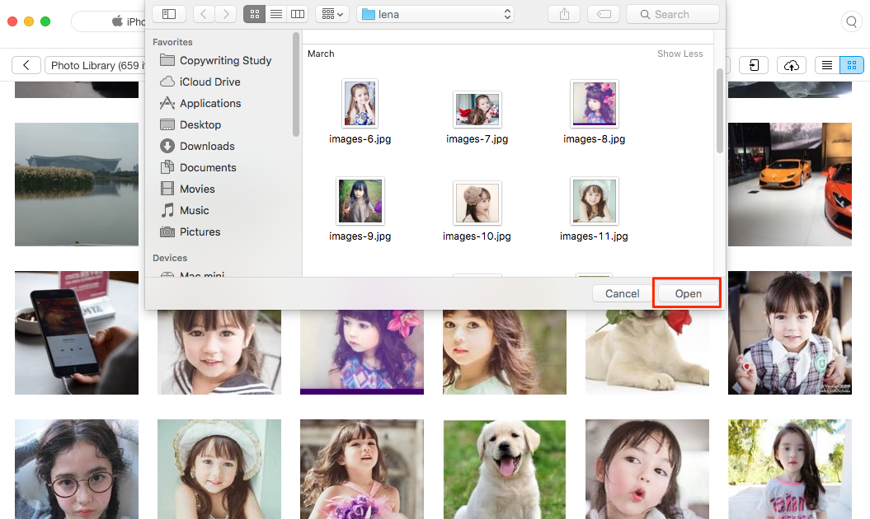The image size is (870, 519).
Task: Select the orange sports car photo
Action: tap(789, 184)
